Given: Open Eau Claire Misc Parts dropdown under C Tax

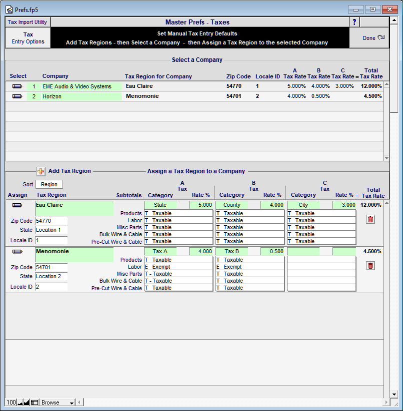Looking at the screenshot, I should (321, 227).
